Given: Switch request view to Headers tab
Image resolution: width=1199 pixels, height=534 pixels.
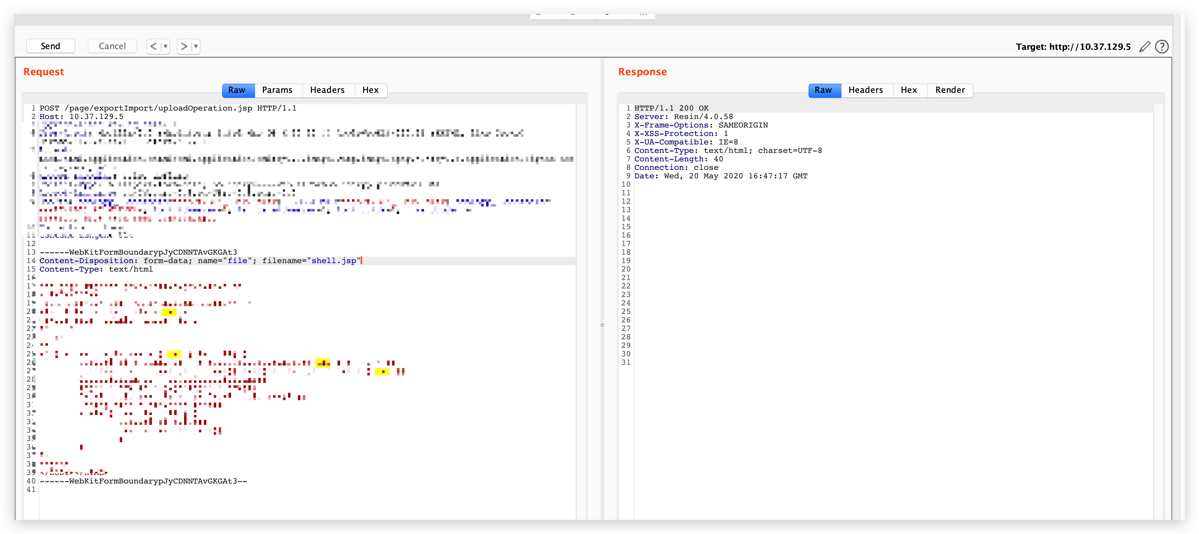Looking at the screenshot, I should pyautogui.click(x=327, y=90).
